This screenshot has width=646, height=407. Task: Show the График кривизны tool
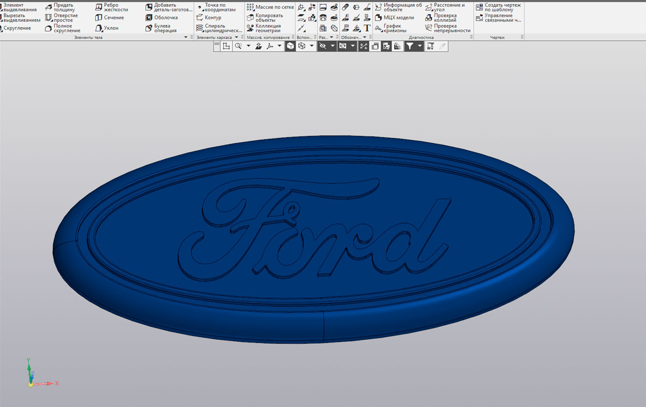click(391, 28)
